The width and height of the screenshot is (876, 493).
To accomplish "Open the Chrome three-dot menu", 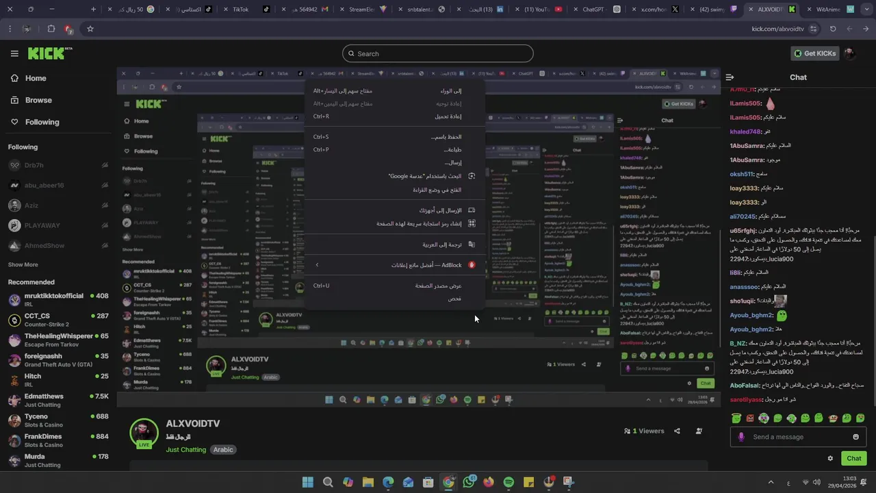I will (x=10, y=29).
